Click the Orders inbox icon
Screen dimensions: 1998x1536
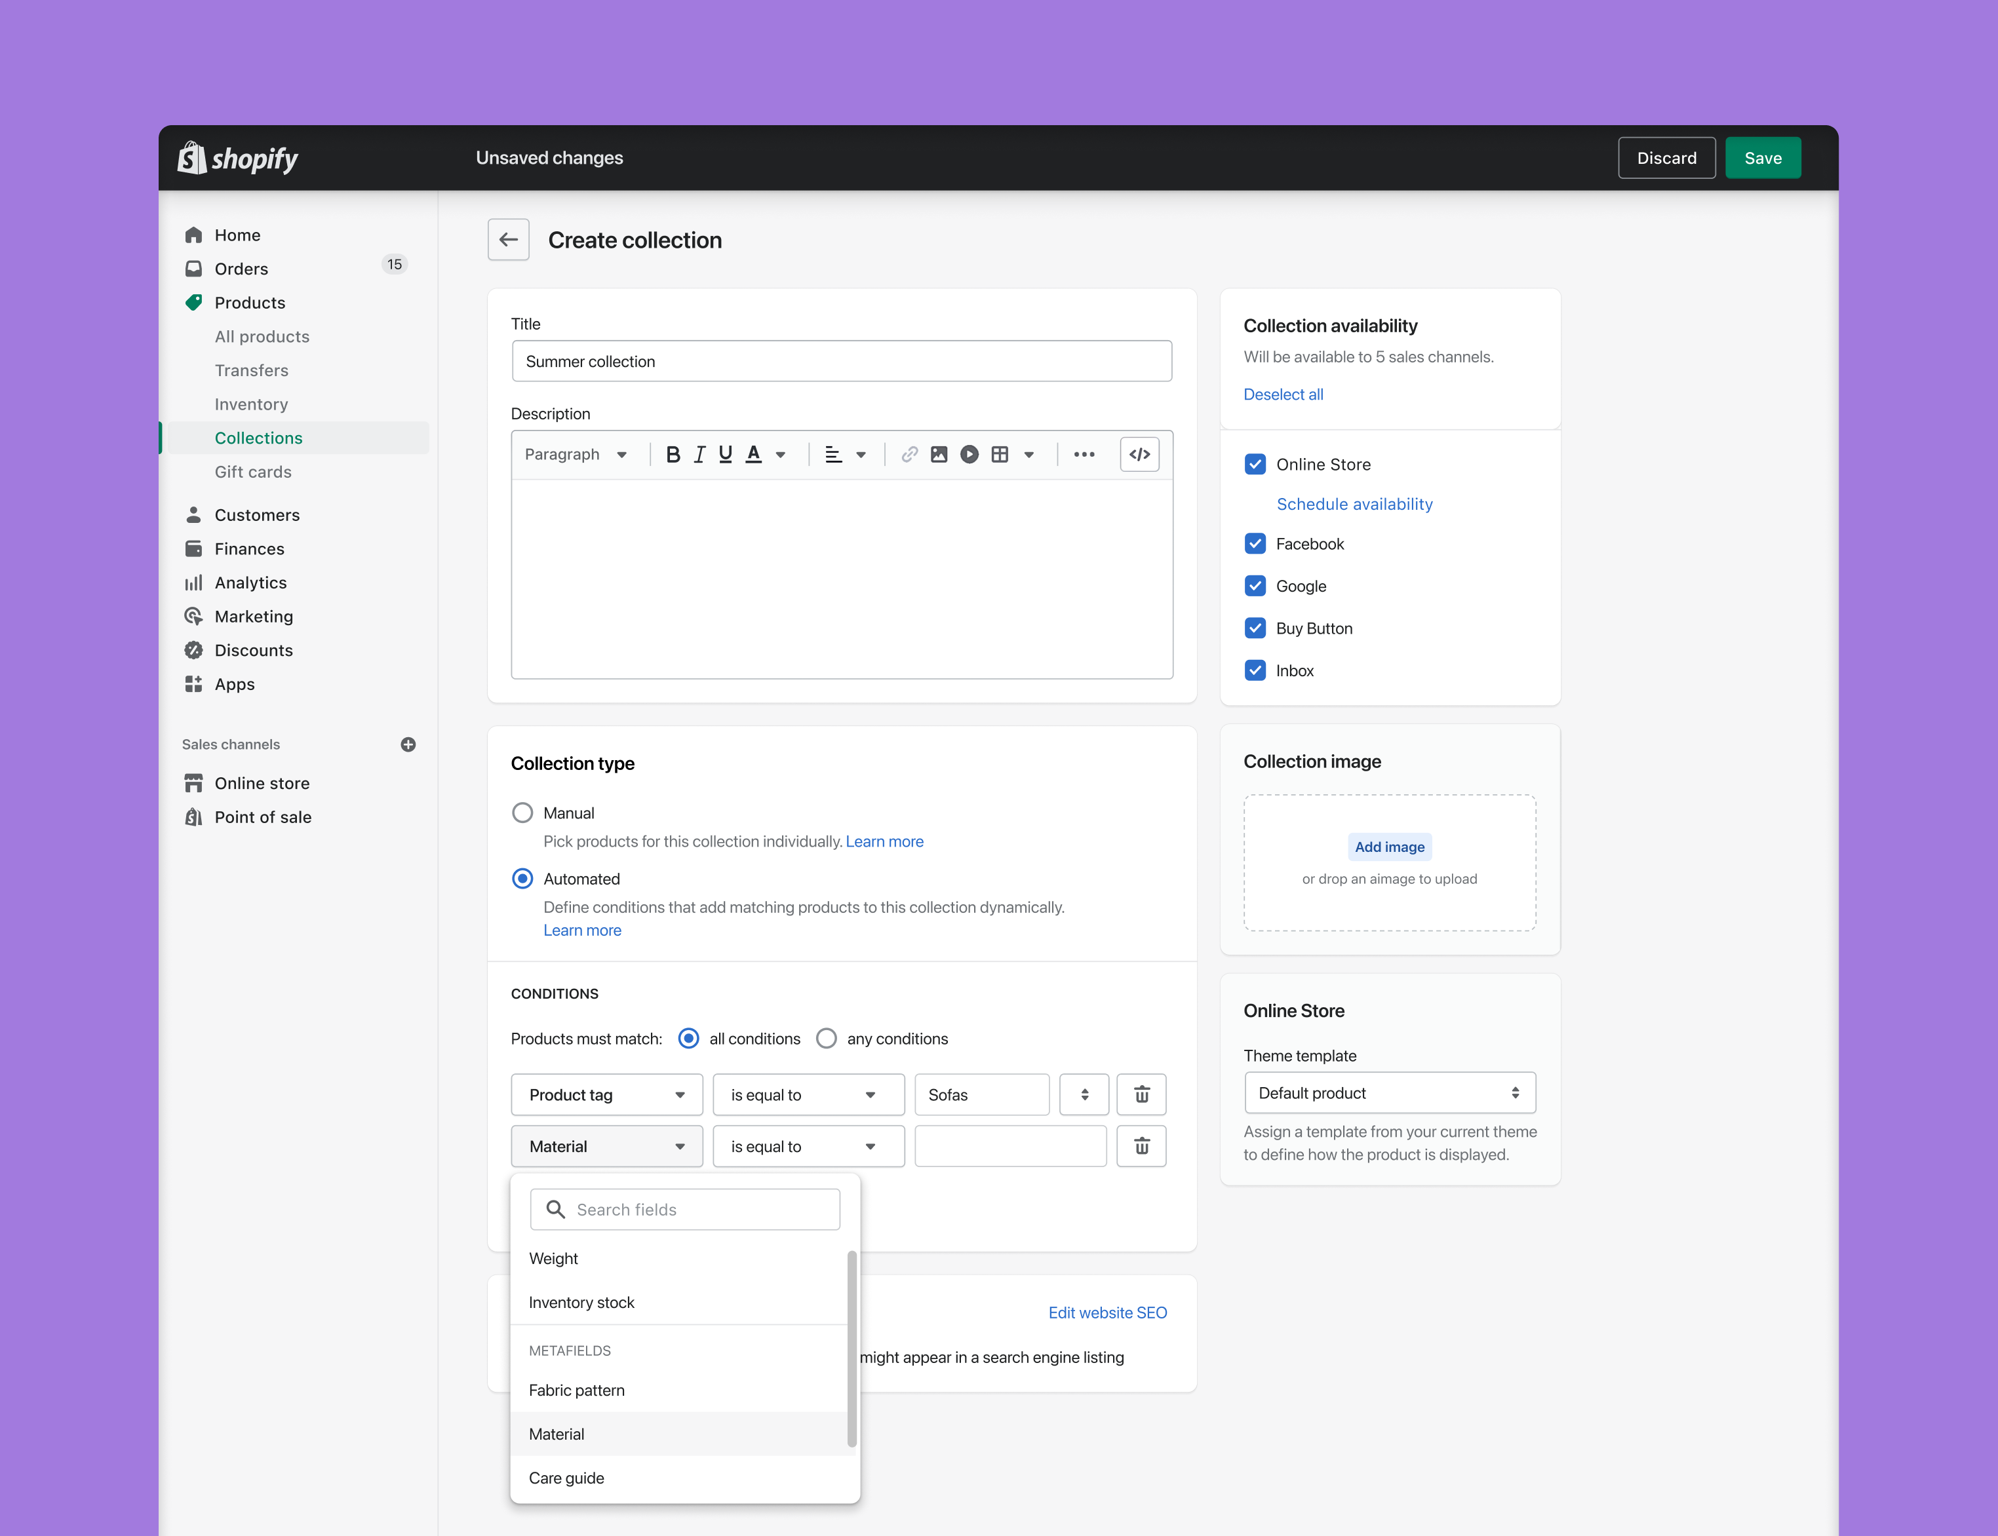point(193,269)
